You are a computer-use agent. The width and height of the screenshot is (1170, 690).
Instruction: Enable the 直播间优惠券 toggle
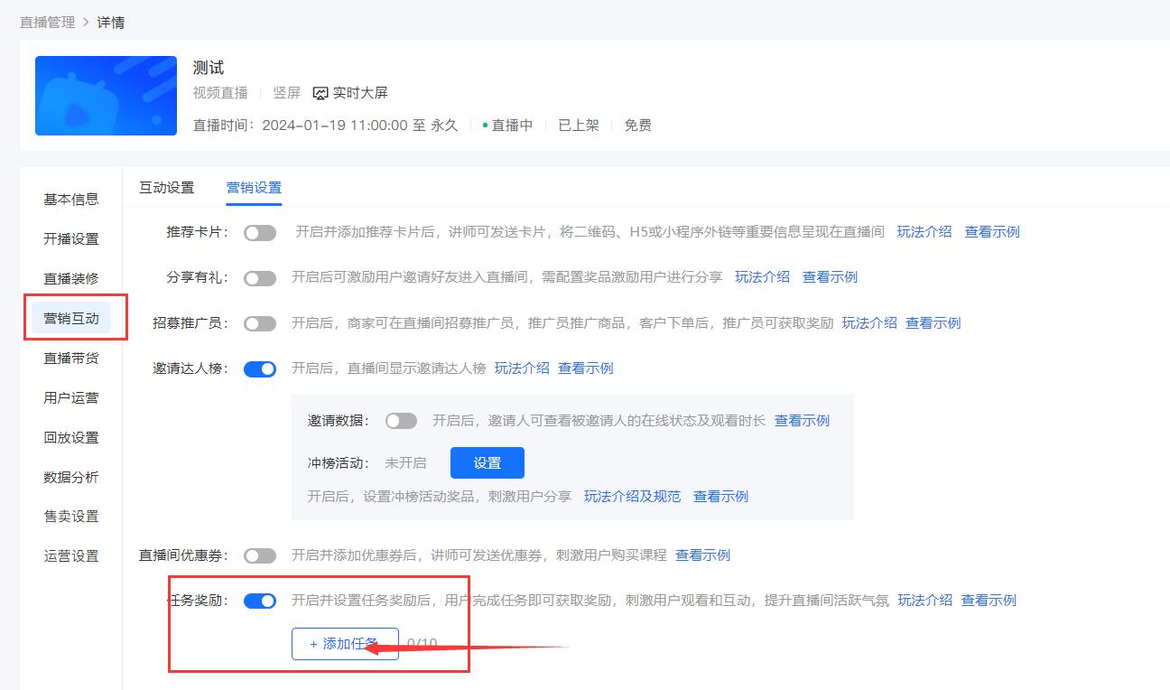point(260,555)
